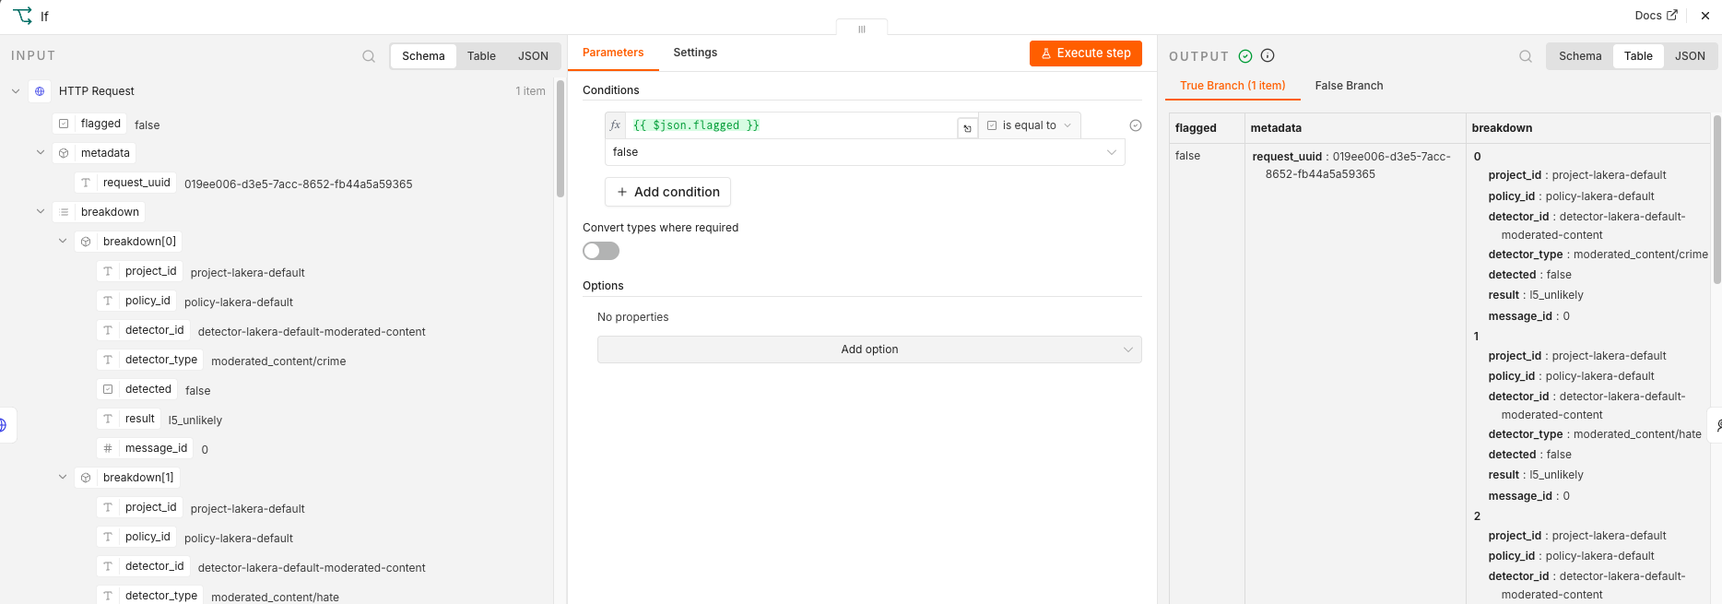The width and height of the screenshot is (1722, 604).
Task: Select the result pill under breakdown[0]
Action: (129, 419)
